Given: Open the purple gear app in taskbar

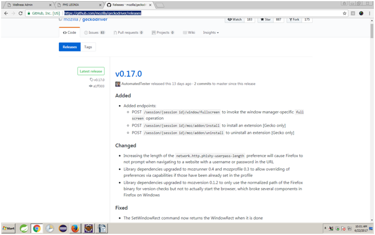Looking at the screenshot, I should click(88, 229).
